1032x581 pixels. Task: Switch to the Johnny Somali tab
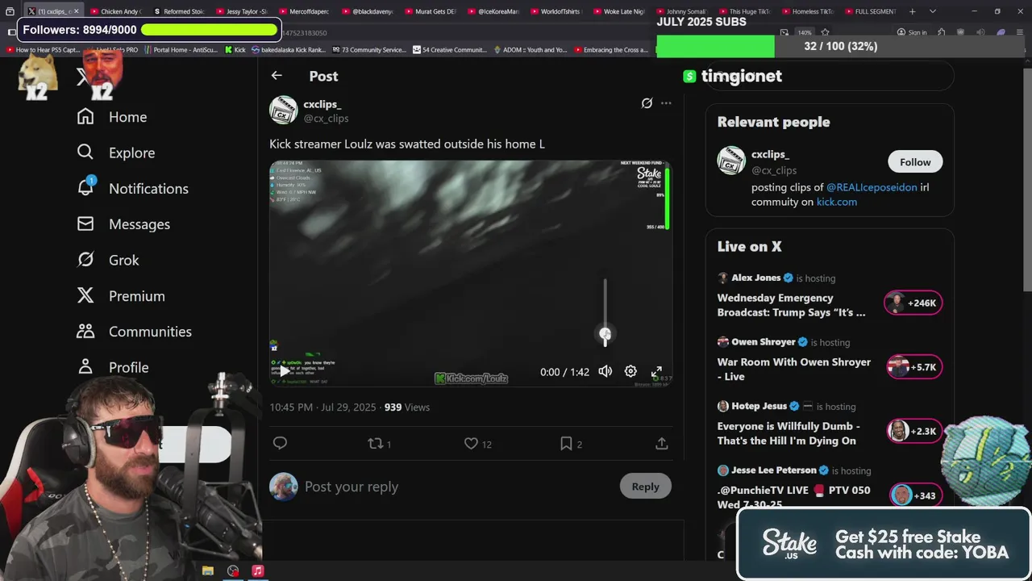(x=682, y=11)
